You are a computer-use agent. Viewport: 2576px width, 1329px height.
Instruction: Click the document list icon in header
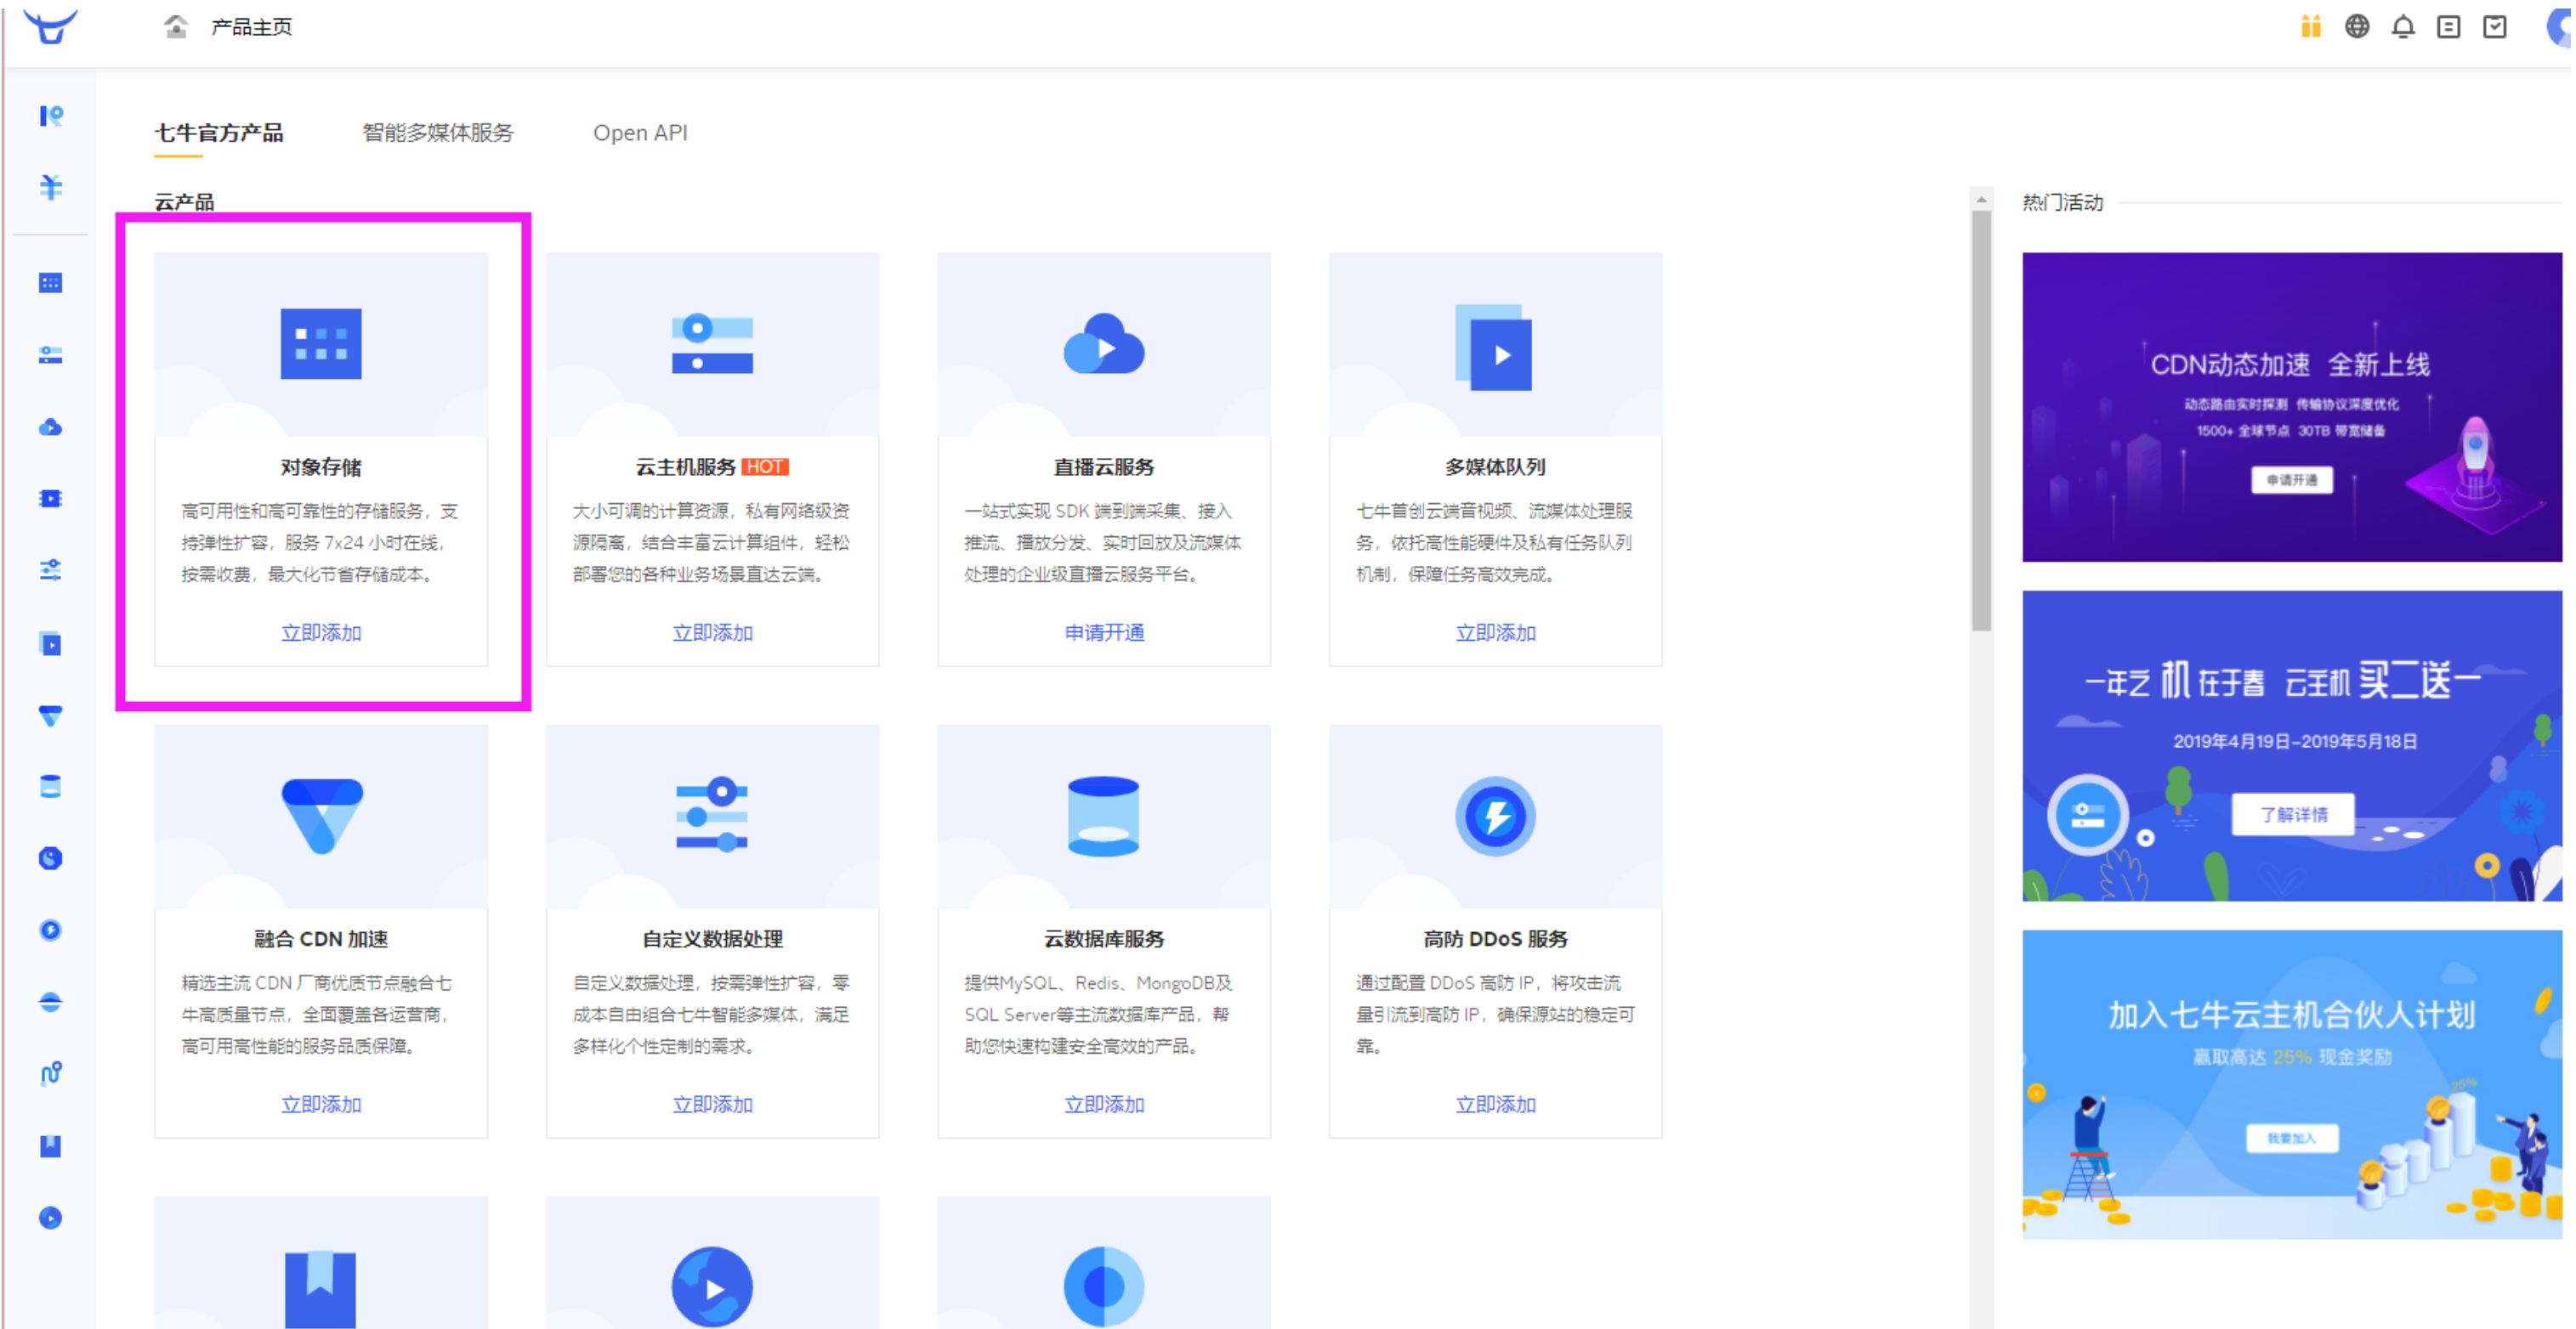coord(2449,27)
